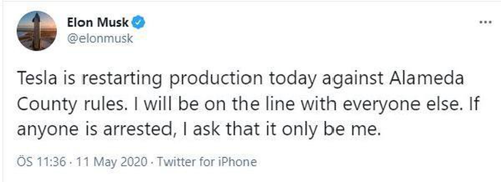501x182 pixels.
Task: Visit the @elonmusk handle profile
Action: point(100,38)
